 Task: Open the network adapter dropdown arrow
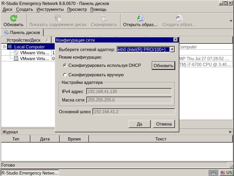pos(172,49)
